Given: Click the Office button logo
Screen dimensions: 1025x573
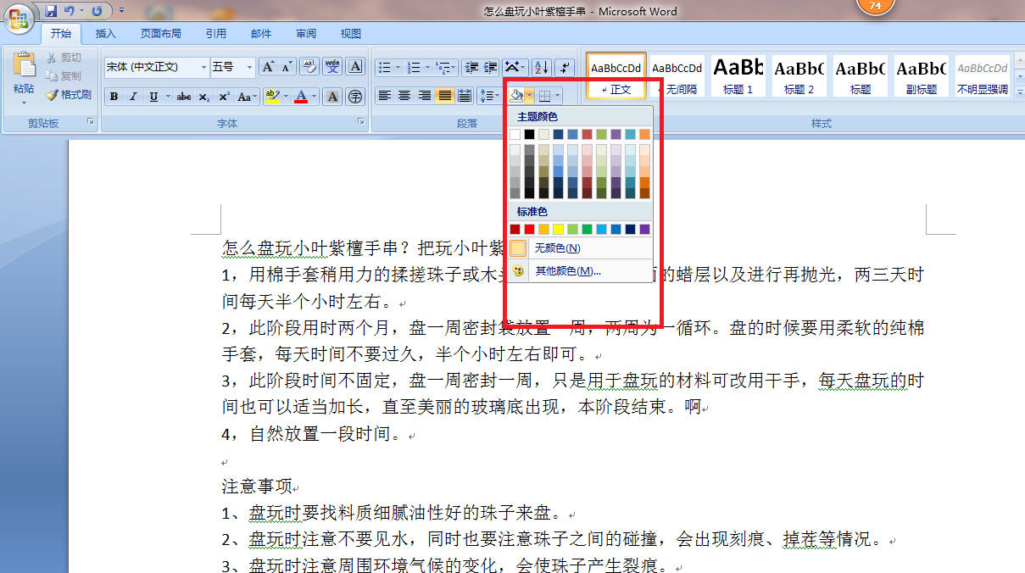Looking at the screenshot, I should click(19, 17).
